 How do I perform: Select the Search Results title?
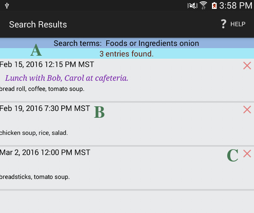click(x=38, y=25)
